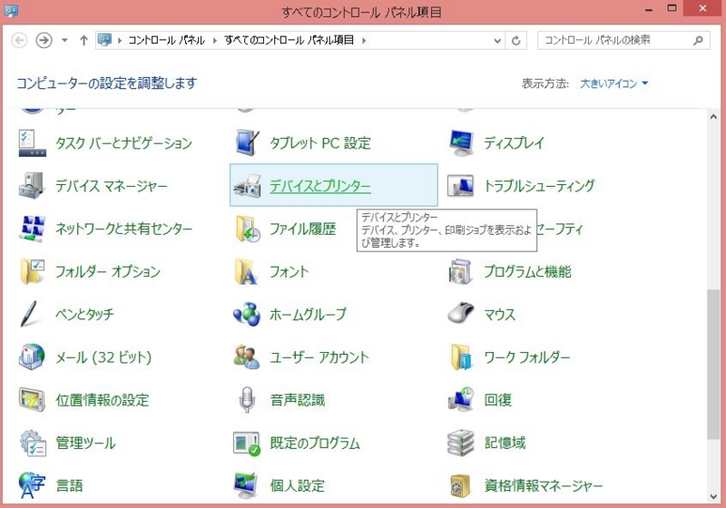
Task: Click the プログラムと機能 link text
Action: pos(528,271)
